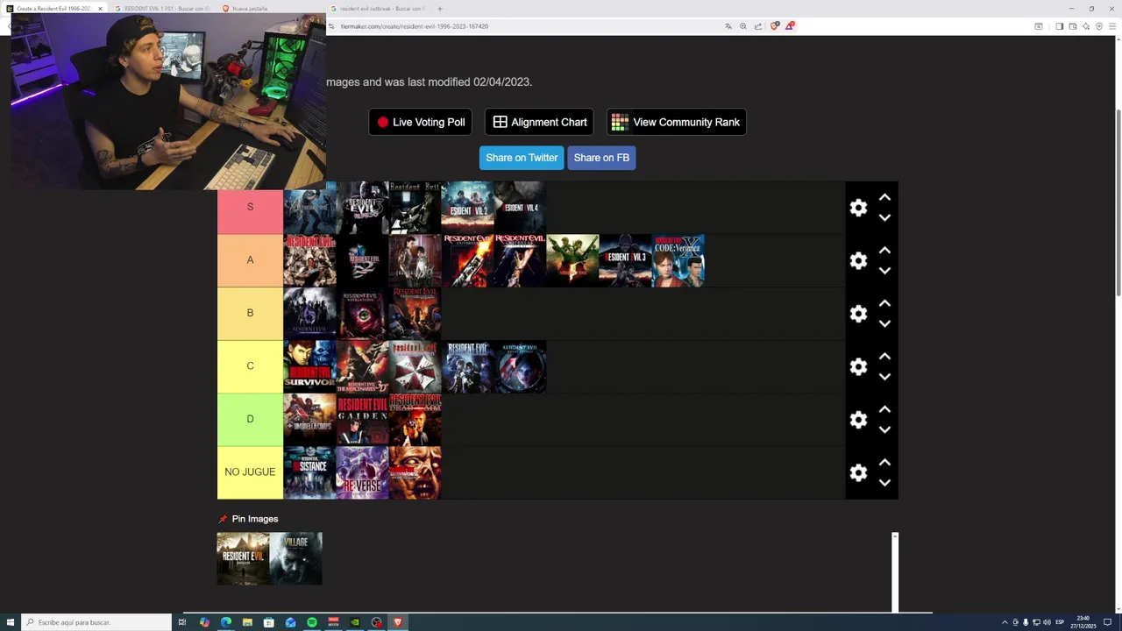This screenshot has height=631, width=1122.
Task: Select Revelations 2 cover in B tier
Action: point(362,314)
